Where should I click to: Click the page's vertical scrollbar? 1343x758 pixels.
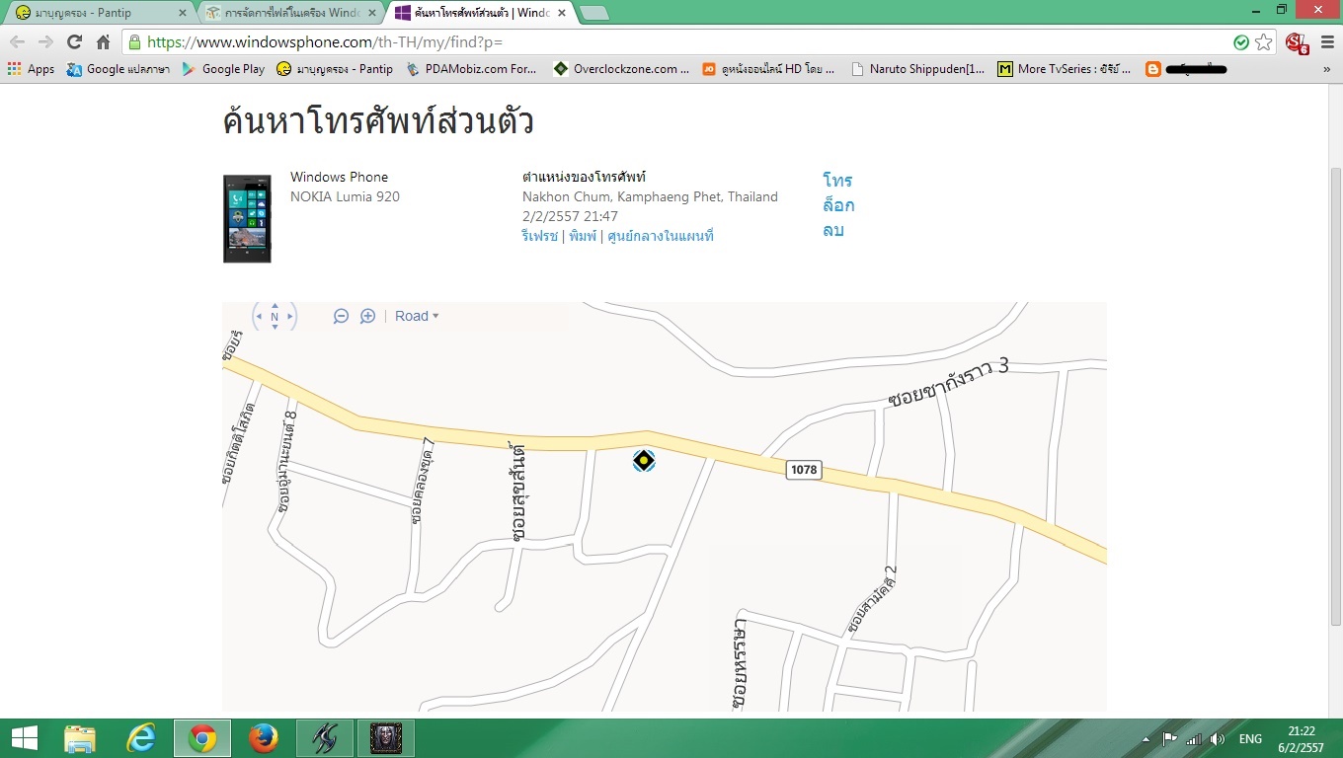pos(1336,397)
